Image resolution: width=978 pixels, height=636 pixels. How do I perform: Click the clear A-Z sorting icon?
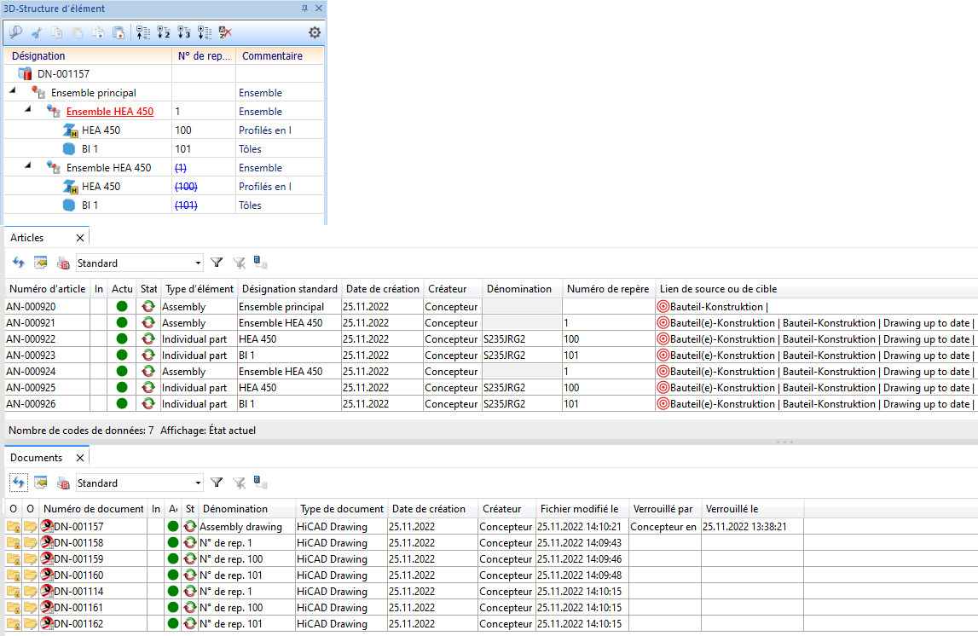225,32
